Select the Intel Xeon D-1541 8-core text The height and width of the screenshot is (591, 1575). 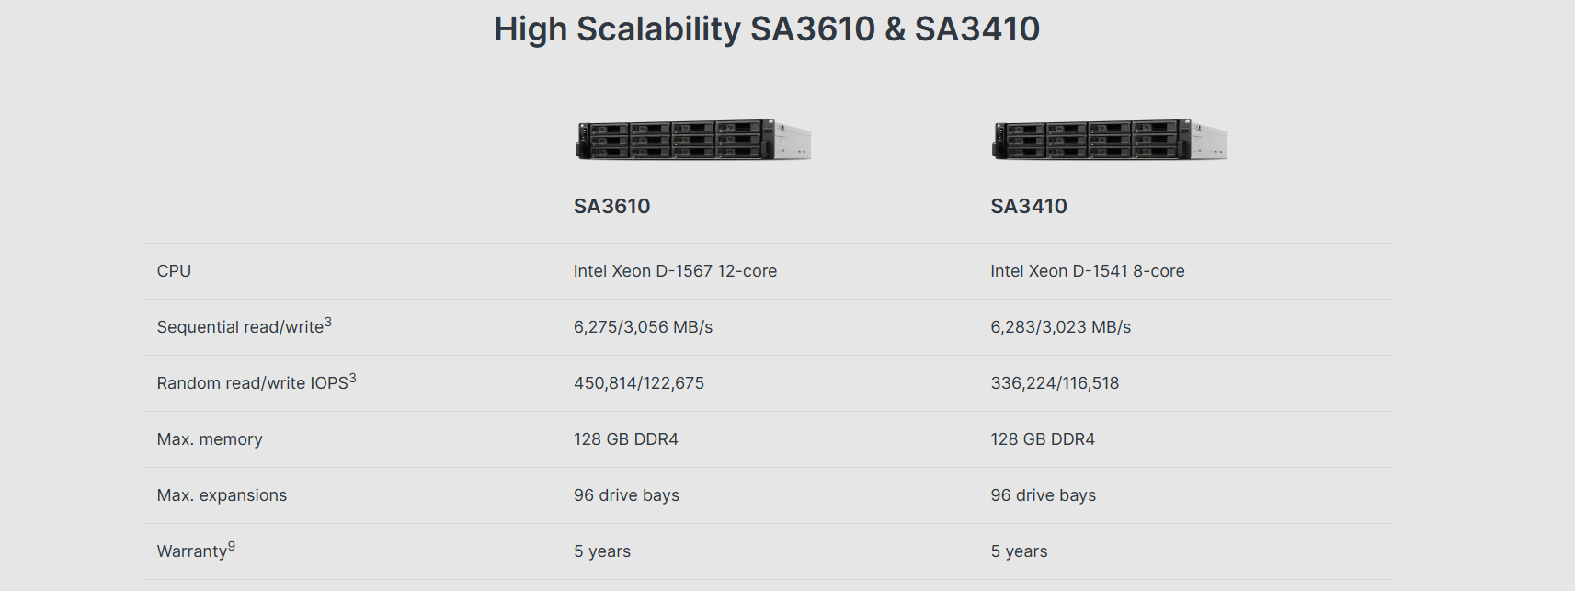(x=1088, y=271)
